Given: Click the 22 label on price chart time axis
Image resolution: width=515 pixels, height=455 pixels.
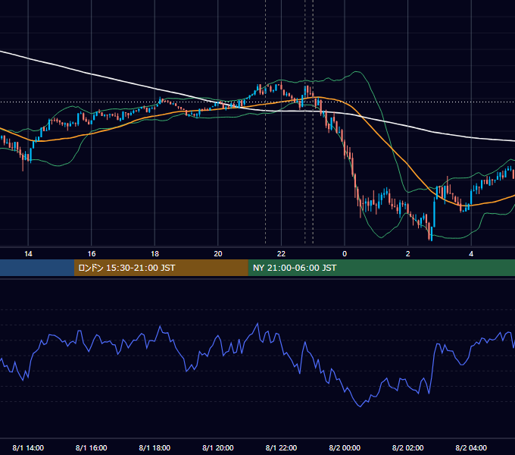Looking at the screenshot, I should (281, 254).
